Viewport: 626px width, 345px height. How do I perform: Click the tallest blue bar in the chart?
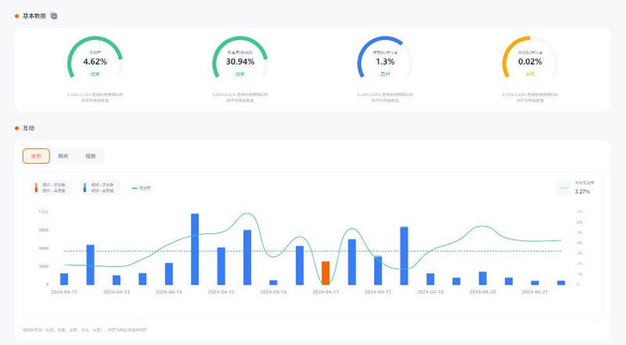coord(195,249)
